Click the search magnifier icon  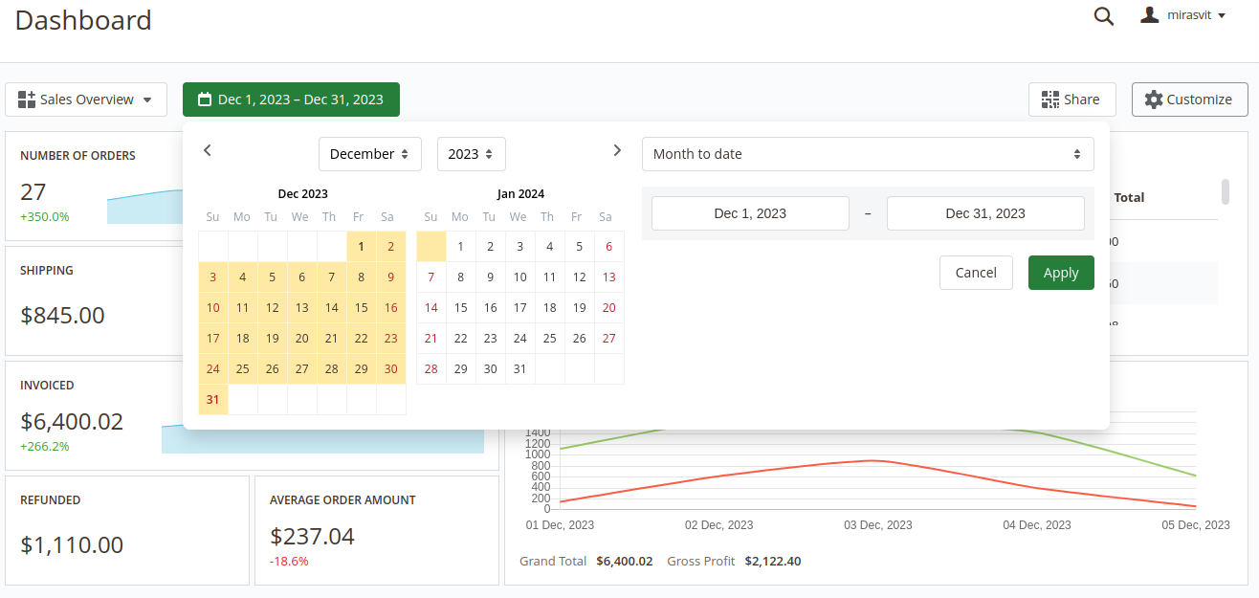[1103, 16]
